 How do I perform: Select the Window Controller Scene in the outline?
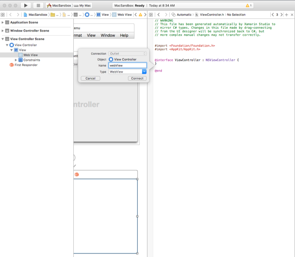point(29,31)
